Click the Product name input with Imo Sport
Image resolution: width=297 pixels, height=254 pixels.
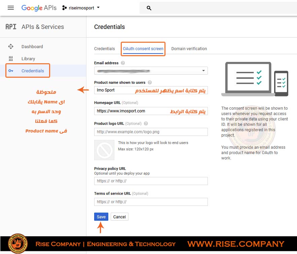click(x=151, y=90)
